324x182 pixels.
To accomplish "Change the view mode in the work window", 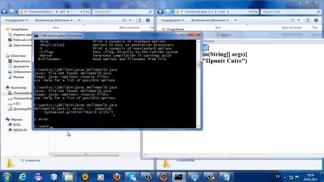I will [293, 20].
